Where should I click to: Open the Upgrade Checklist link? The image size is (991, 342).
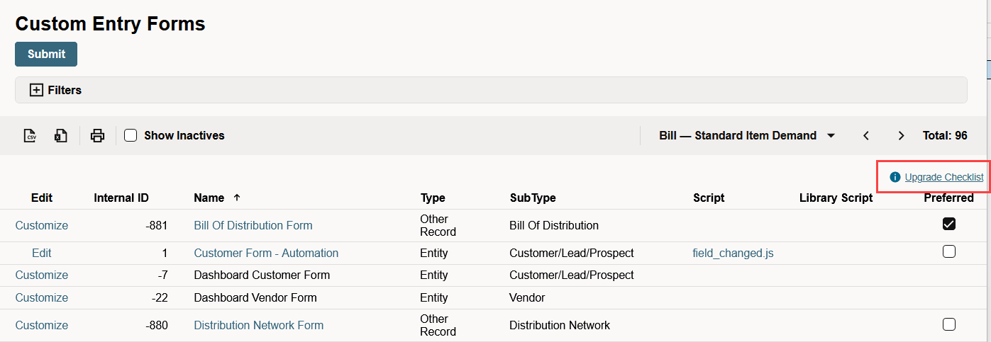point(944,177)
